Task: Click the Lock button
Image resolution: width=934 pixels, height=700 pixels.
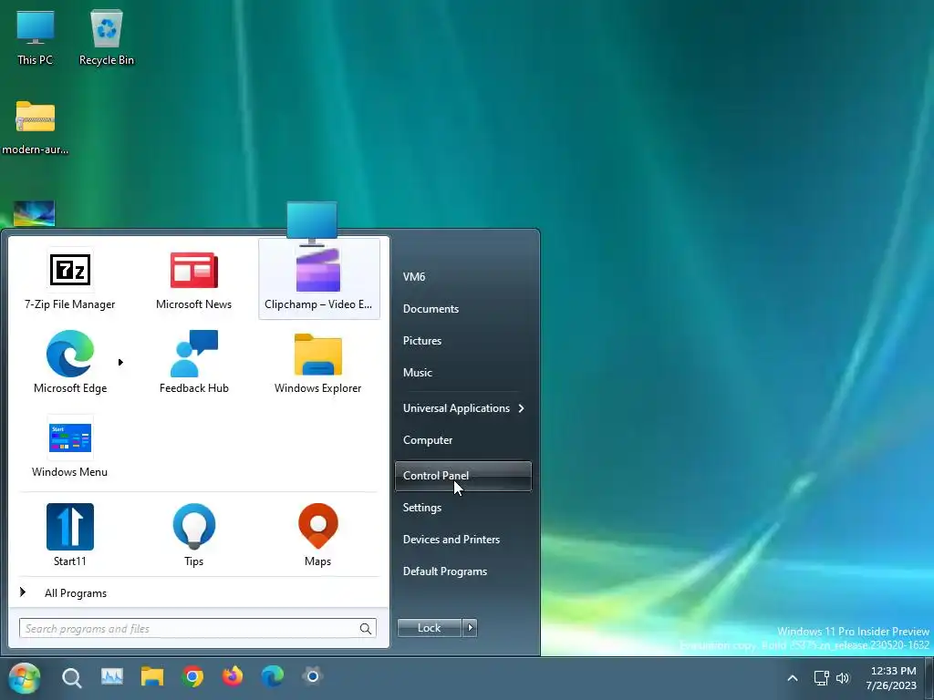Action: coord(429,628)
